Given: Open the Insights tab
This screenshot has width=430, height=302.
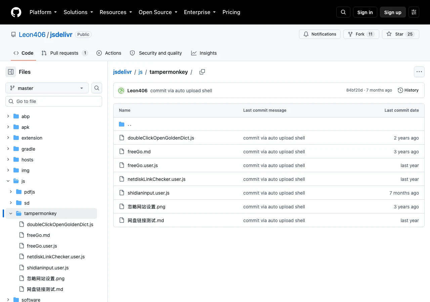Looking at the screenshot, I should (x=204, y=53).
